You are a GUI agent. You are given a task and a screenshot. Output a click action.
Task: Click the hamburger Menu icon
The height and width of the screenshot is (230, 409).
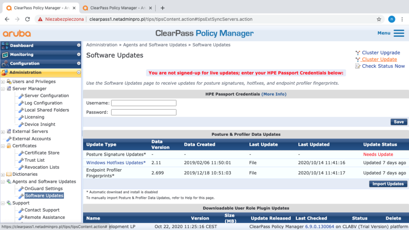pos(399,33)
